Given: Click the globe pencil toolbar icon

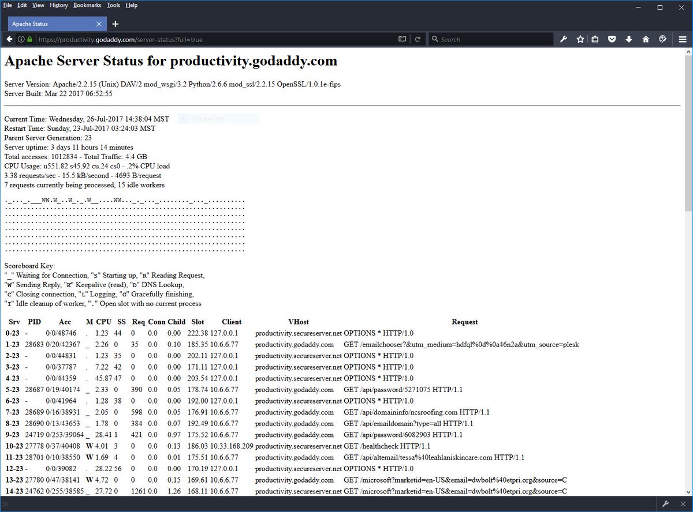Looking at the screenshot, I should tap(663, 39).
